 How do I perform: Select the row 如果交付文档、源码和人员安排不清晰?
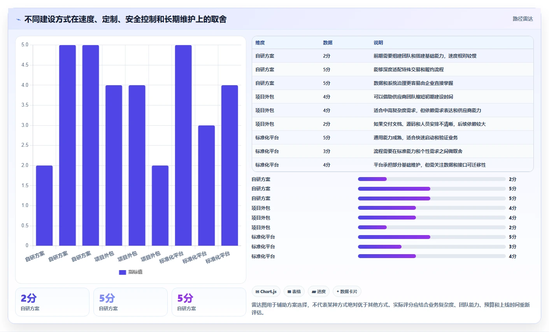tap(393, 124)
